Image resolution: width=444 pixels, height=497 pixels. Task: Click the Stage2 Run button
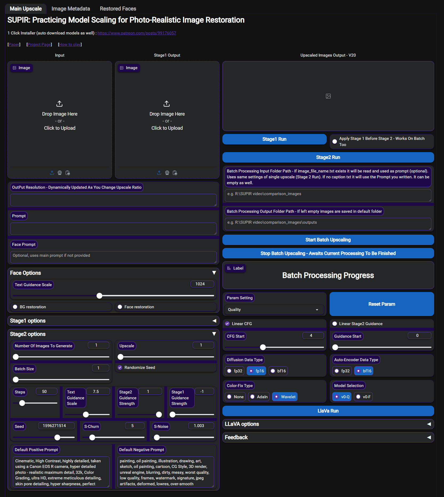point(328,157)
